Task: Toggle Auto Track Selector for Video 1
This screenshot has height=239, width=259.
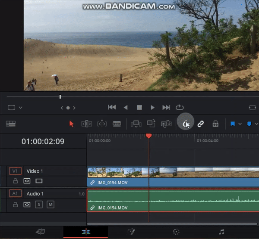Action: click(x=27, y=181)
